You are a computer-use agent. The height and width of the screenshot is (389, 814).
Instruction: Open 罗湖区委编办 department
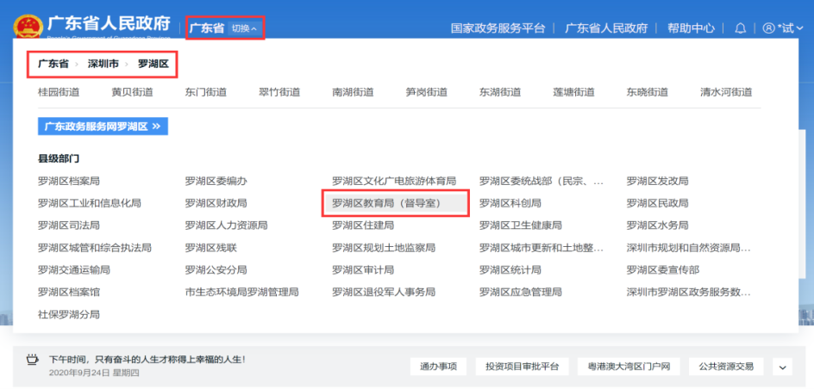click(x=216, y=182)
